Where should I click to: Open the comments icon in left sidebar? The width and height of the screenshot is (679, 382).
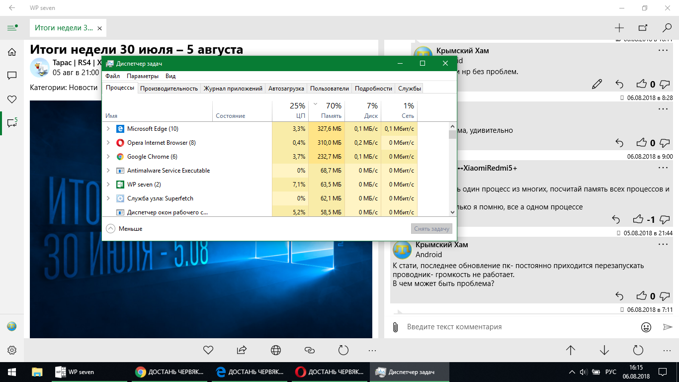12,76
